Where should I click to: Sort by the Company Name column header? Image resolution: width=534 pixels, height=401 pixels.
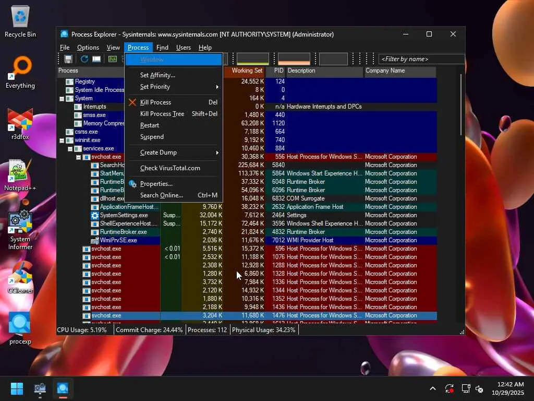[x=400, y=71]
